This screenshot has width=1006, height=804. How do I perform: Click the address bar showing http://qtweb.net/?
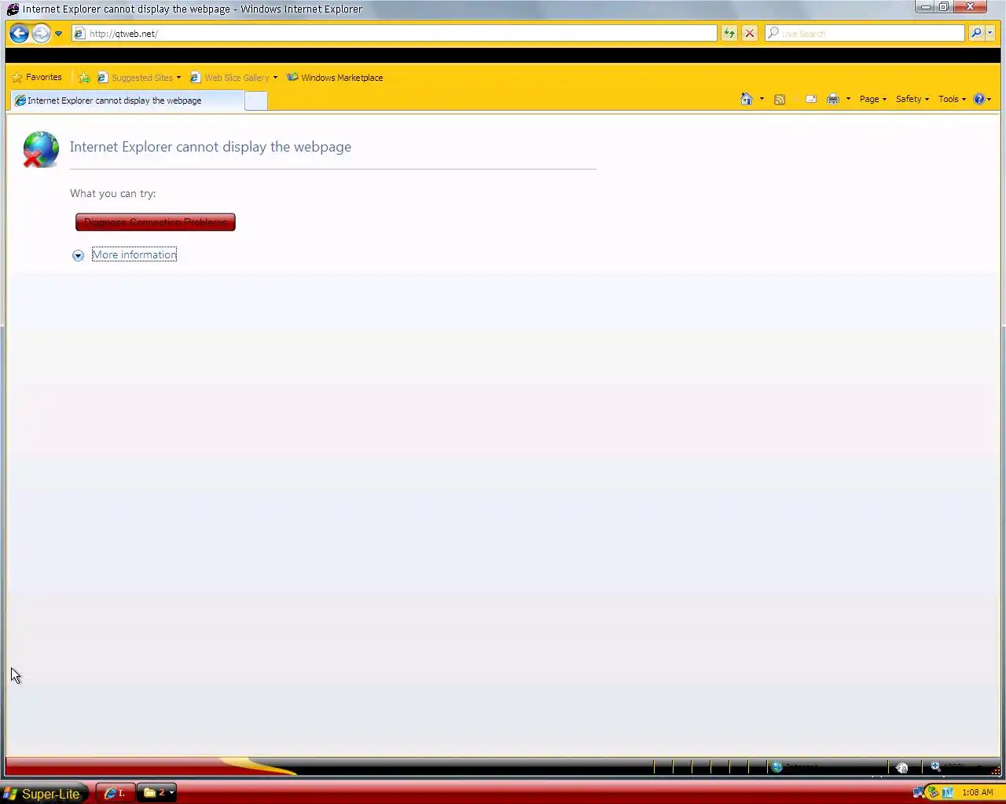click(x=395, y=34)
